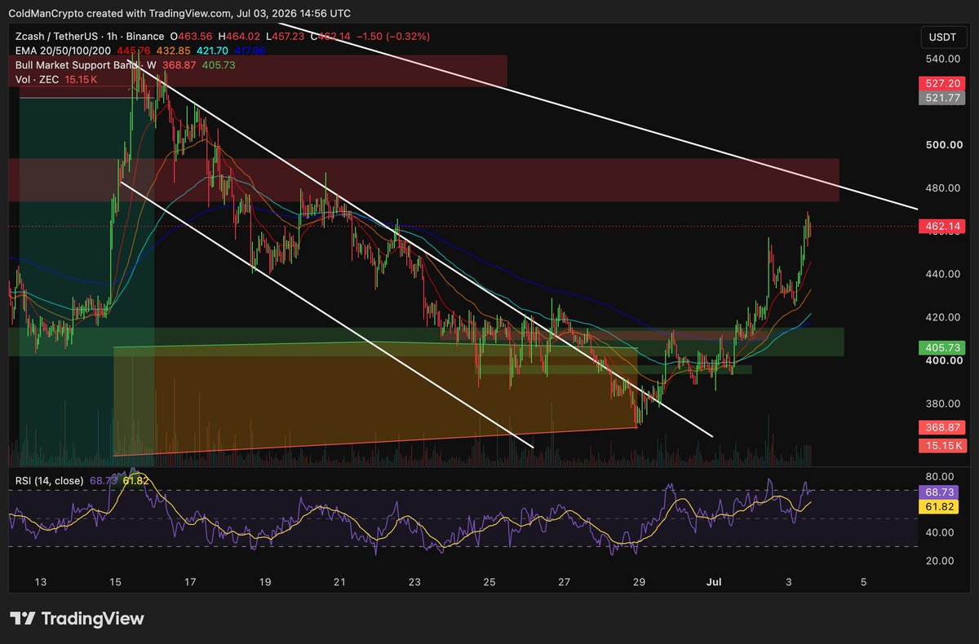Click the RSI (14, close) indicator legend

click(49, 481)
